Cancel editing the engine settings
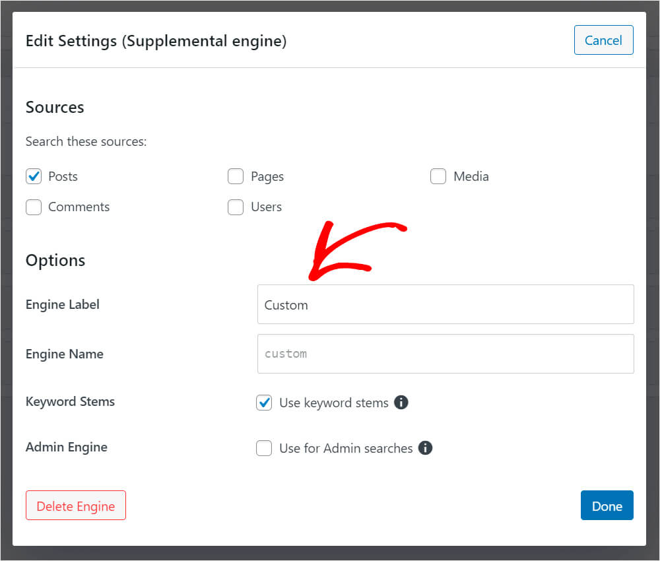 [x=604, y=40]
